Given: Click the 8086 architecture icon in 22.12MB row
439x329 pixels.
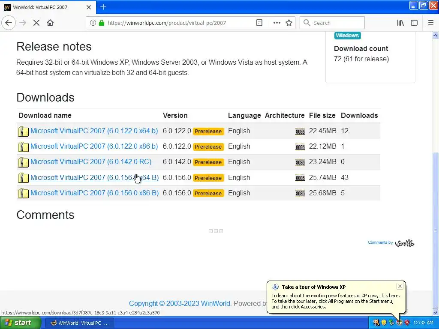Looking at the screenshot, I should point(300,147).
